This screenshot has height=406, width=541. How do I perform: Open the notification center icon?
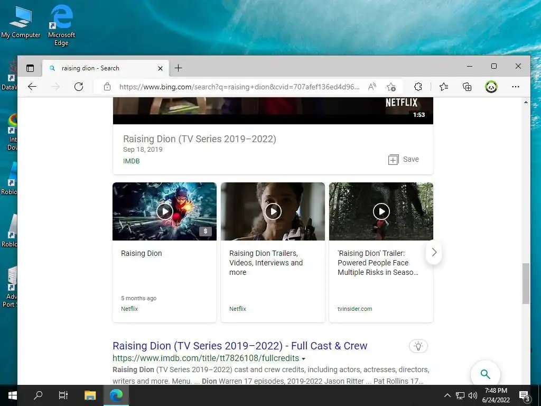(524, 396)
